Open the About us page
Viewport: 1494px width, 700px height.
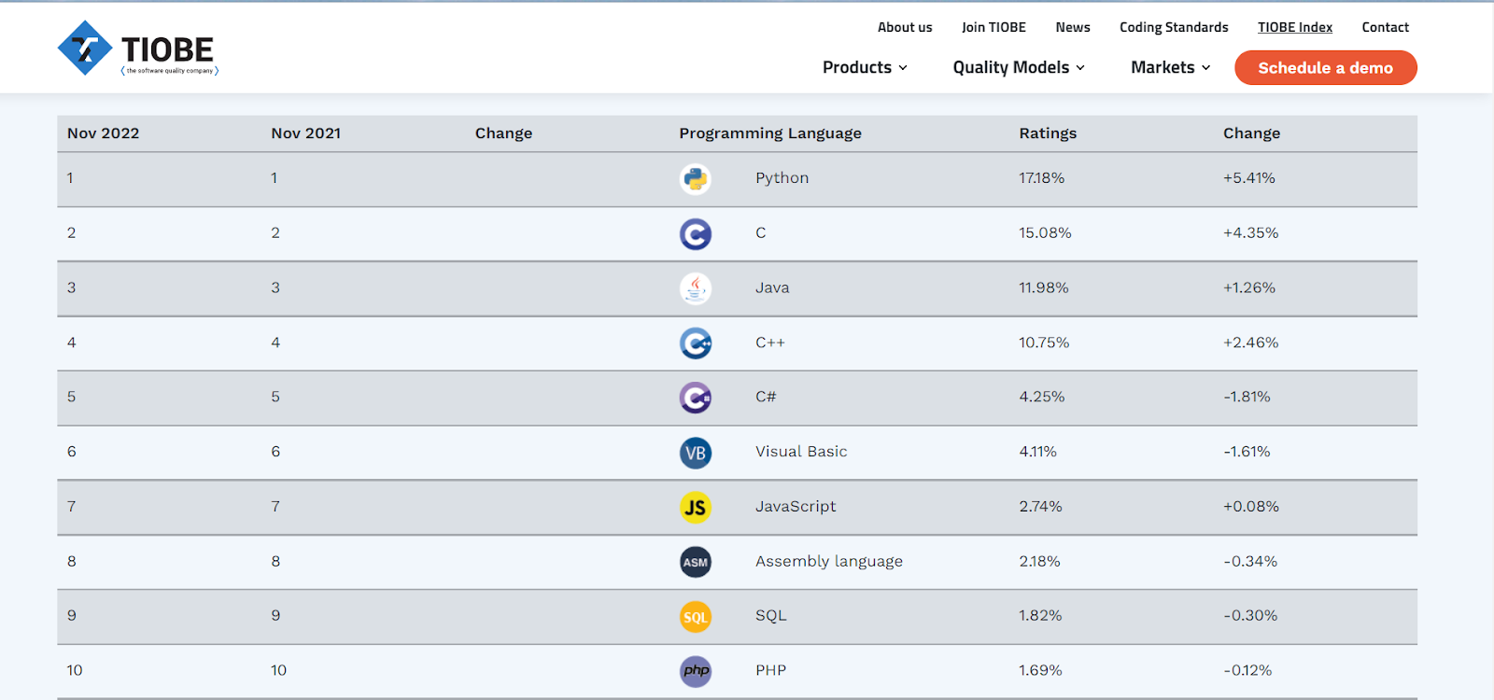click(x=905, y=27)
